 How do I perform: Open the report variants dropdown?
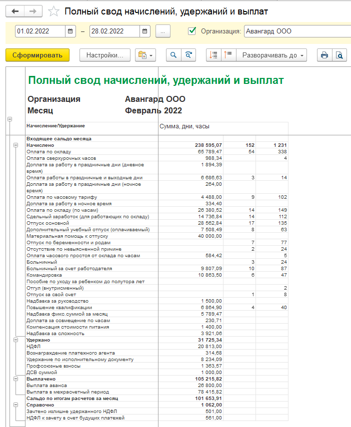pos(146,55)
